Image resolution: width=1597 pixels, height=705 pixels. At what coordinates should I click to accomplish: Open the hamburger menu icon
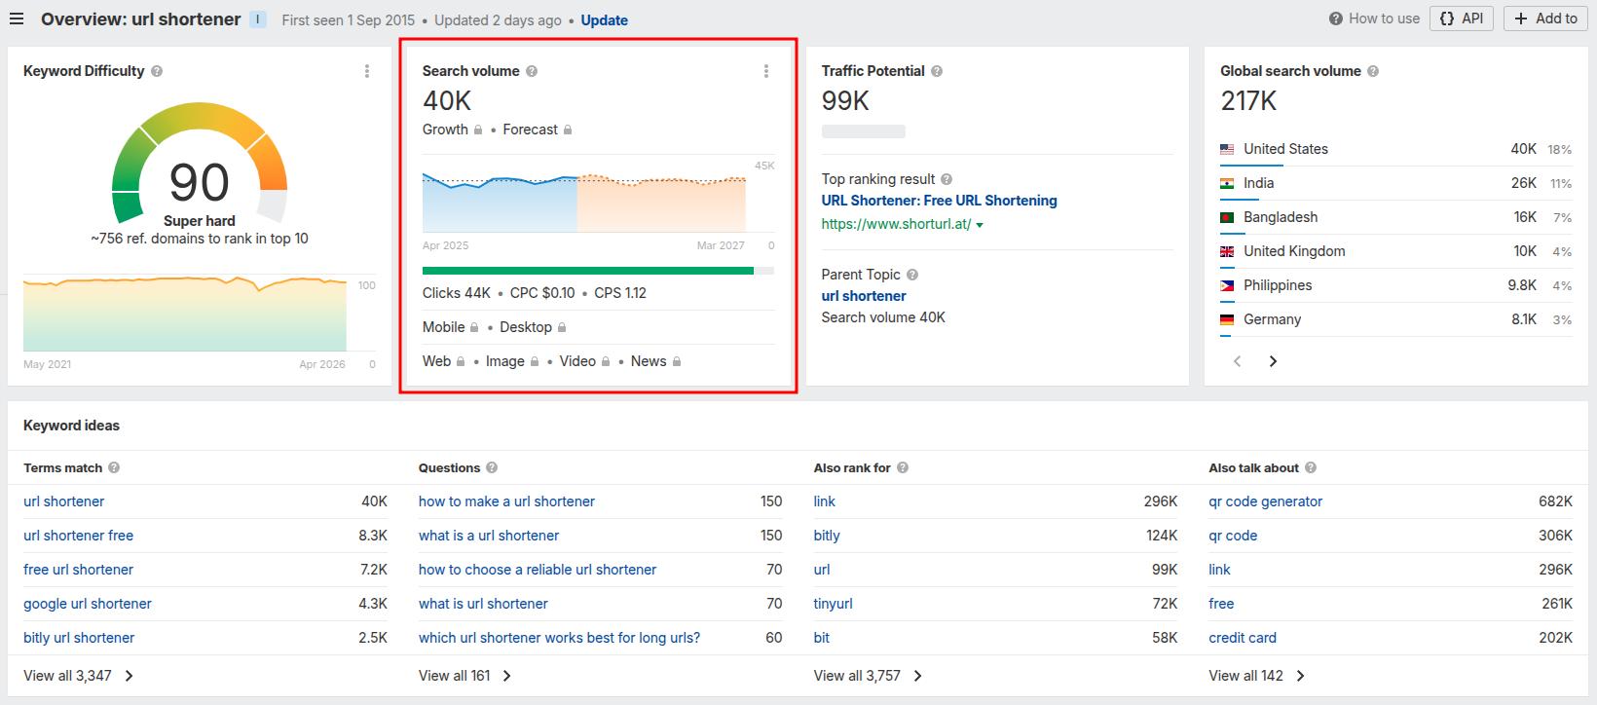pyautogui.click(x=17, y=19)
